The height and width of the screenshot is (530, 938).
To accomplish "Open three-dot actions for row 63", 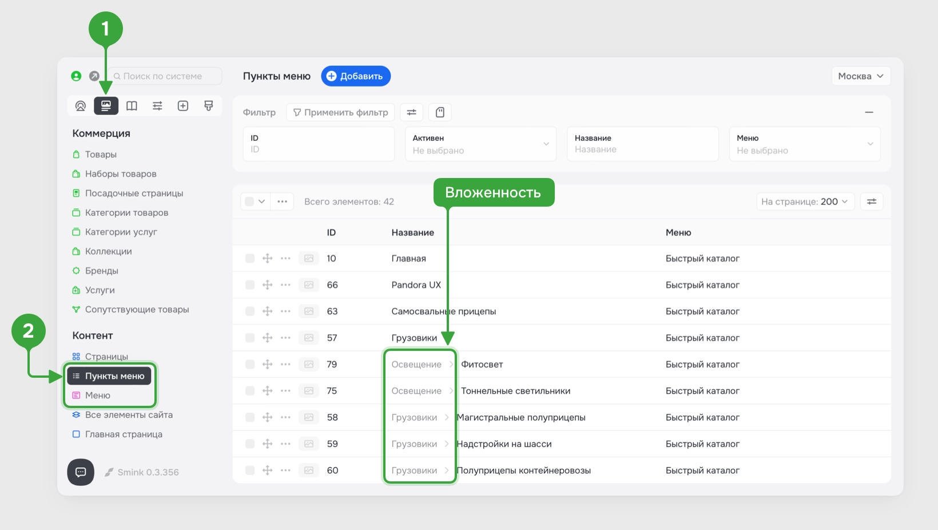I will (285, 311).
